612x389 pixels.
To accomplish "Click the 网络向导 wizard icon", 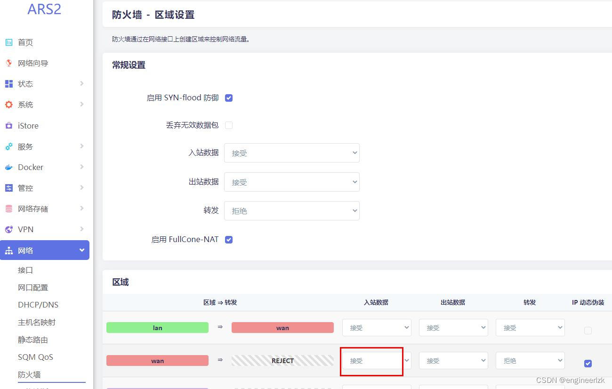I will tap(9, 63).
